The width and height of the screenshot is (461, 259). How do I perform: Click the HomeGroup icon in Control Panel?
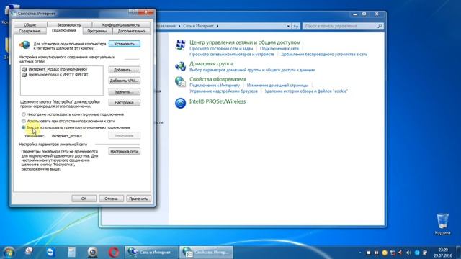tap(180, 66)
